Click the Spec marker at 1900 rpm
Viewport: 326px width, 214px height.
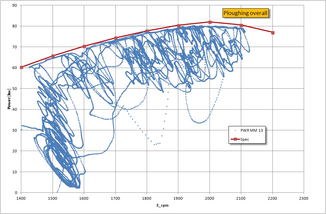pyautogui.click(x=179, y=26)
